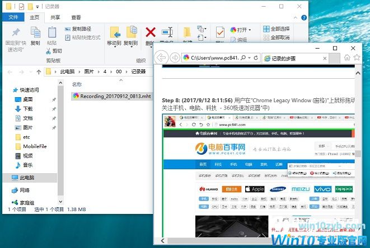The height and width of the screenshot is (248, 370).
Task: Click Move to (移动到) ribbon icon
Action: point(115,32)
